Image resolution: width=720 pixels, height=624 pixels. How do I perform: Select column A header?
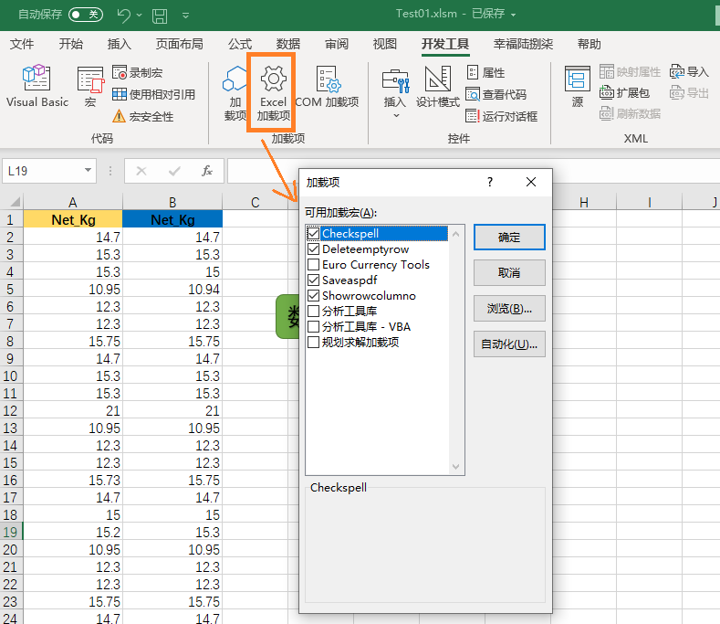pyautogui.click(x=73, y=202)
